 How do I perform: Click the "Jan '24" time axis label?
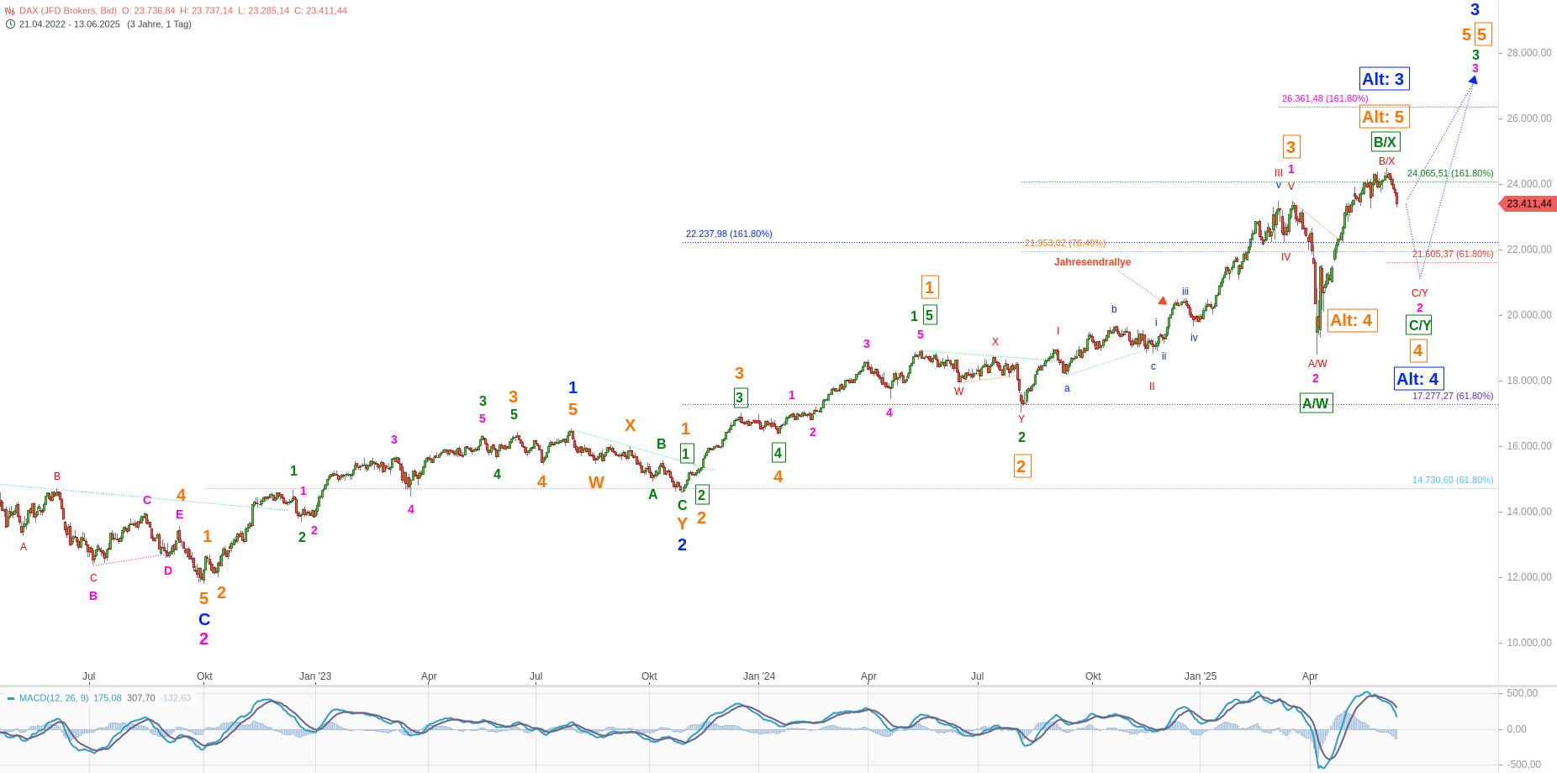click(759, 676)
